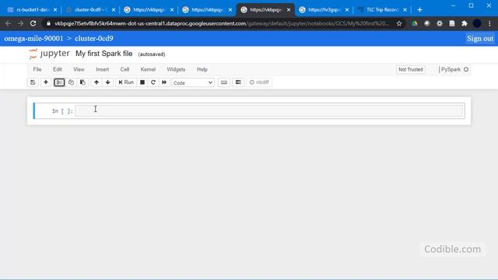Copy selected cells icon
The height and width of the screenshot is (280, 498).
pyautogui.click(x=71, y=82)
